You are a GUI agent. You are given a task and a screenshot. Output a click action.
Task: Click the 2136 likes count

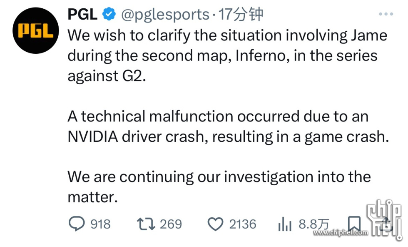243,224
